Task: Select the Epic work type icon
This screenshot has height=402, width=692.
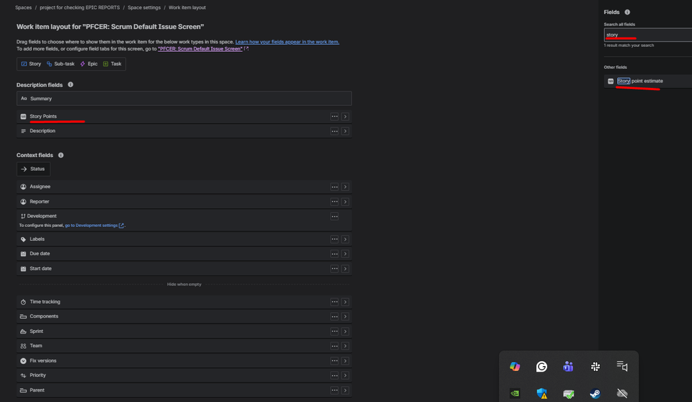Action: (83, 63)
